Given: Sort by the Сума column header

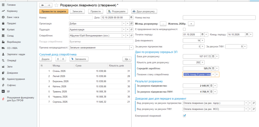Looking at the screenshot, I should click(91, 66).
